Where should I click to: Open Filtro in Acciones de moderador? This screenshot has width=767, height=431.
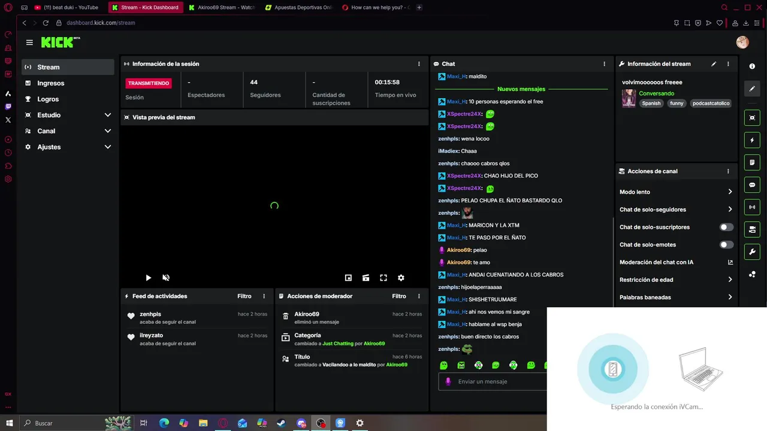click(399, 296)
